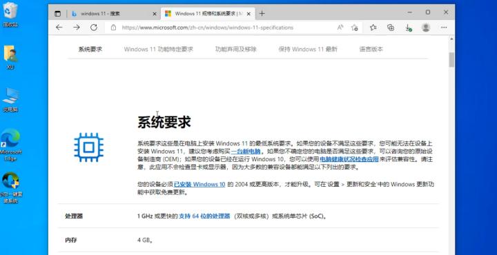Follow the 一台新电脑 link
This screenshot has width=497, height=255.
(246, 151)
